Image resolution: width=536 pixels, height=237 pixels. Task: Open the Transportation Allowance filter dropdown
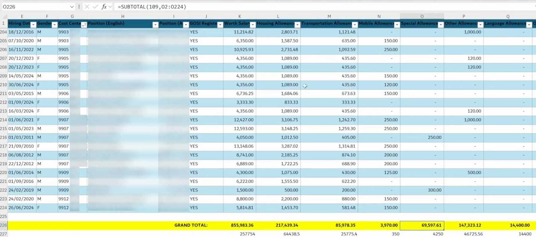tap(355, 25)
